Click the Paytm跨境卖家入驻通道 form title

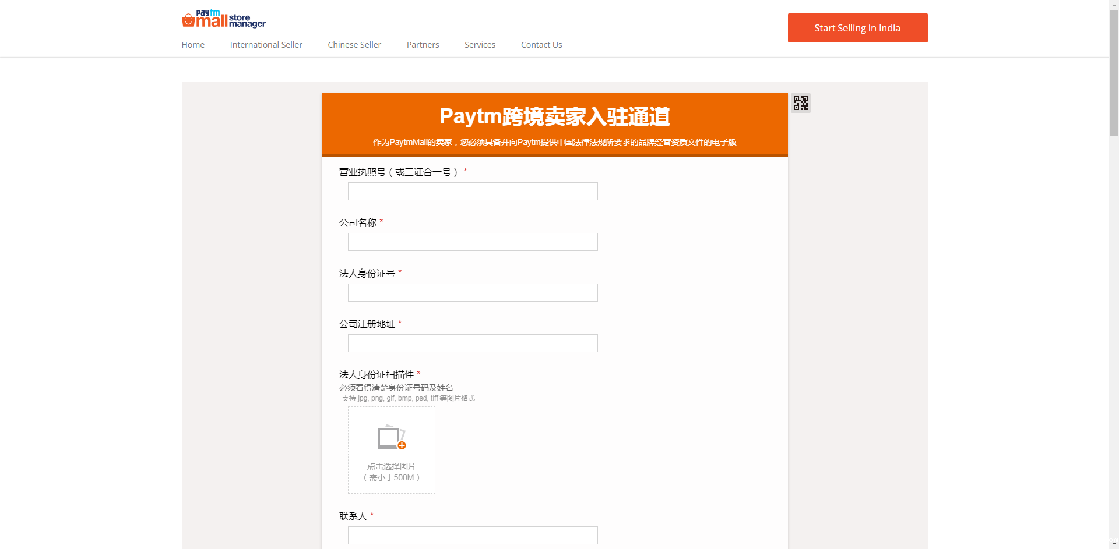coord(554,116)
